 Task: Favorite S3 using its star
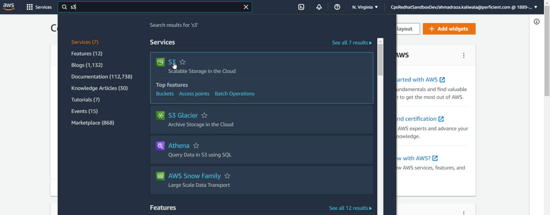pos(182,62)
